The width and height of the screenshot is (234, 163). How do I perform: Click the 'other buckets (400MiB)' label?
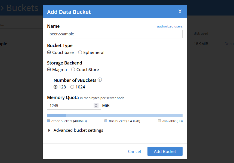(69, 121)
